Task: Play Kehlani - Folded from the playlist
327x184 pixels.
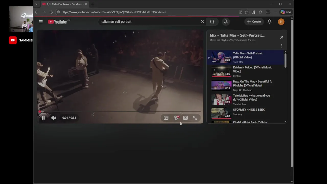Action: (246, 72)
